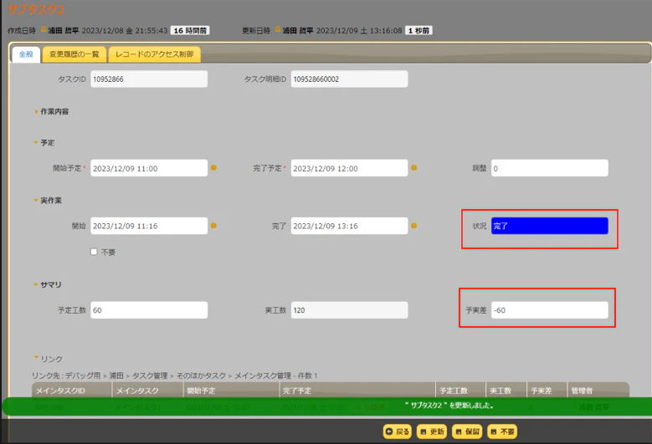
Task: Open the 変更履歴の一覧 tab
Action: coord(74,54)
